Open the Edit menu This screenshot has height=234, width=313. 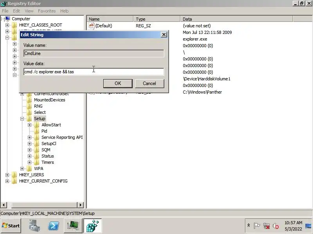tap(16, 11)
